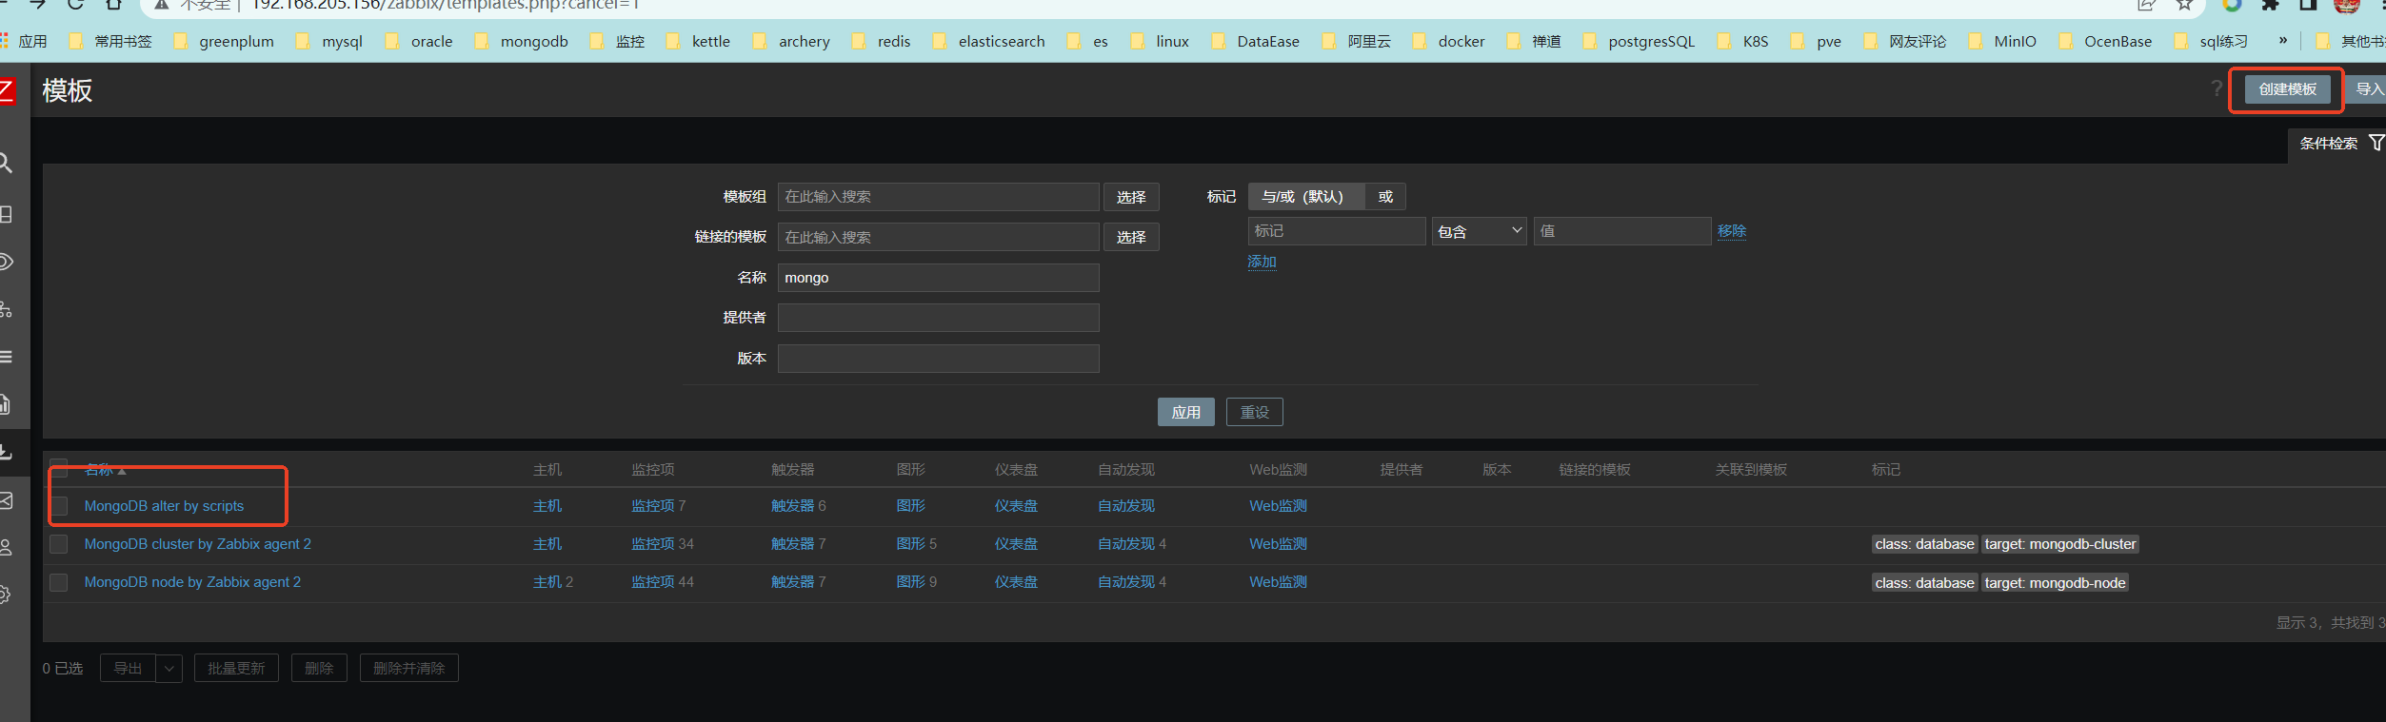Open the browser extensions puzzle icon
This screenshot has height=722, width=2386.
pos(2271,5)
